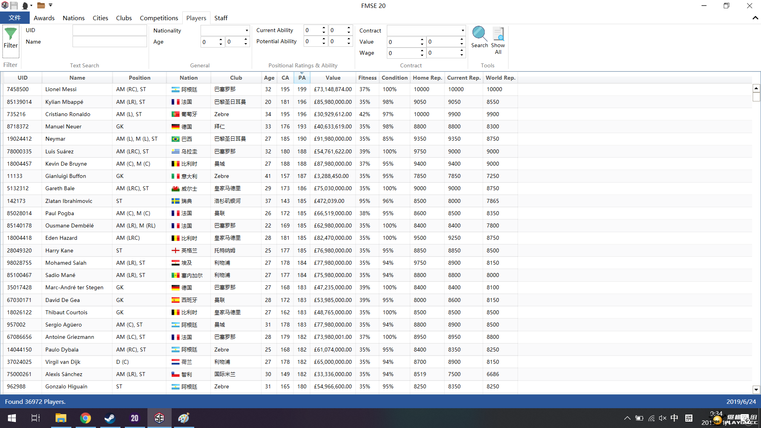This screenshot has width=761, height=428.
Task: Switch to the Cities tab
Action: (x=100, y=18)
